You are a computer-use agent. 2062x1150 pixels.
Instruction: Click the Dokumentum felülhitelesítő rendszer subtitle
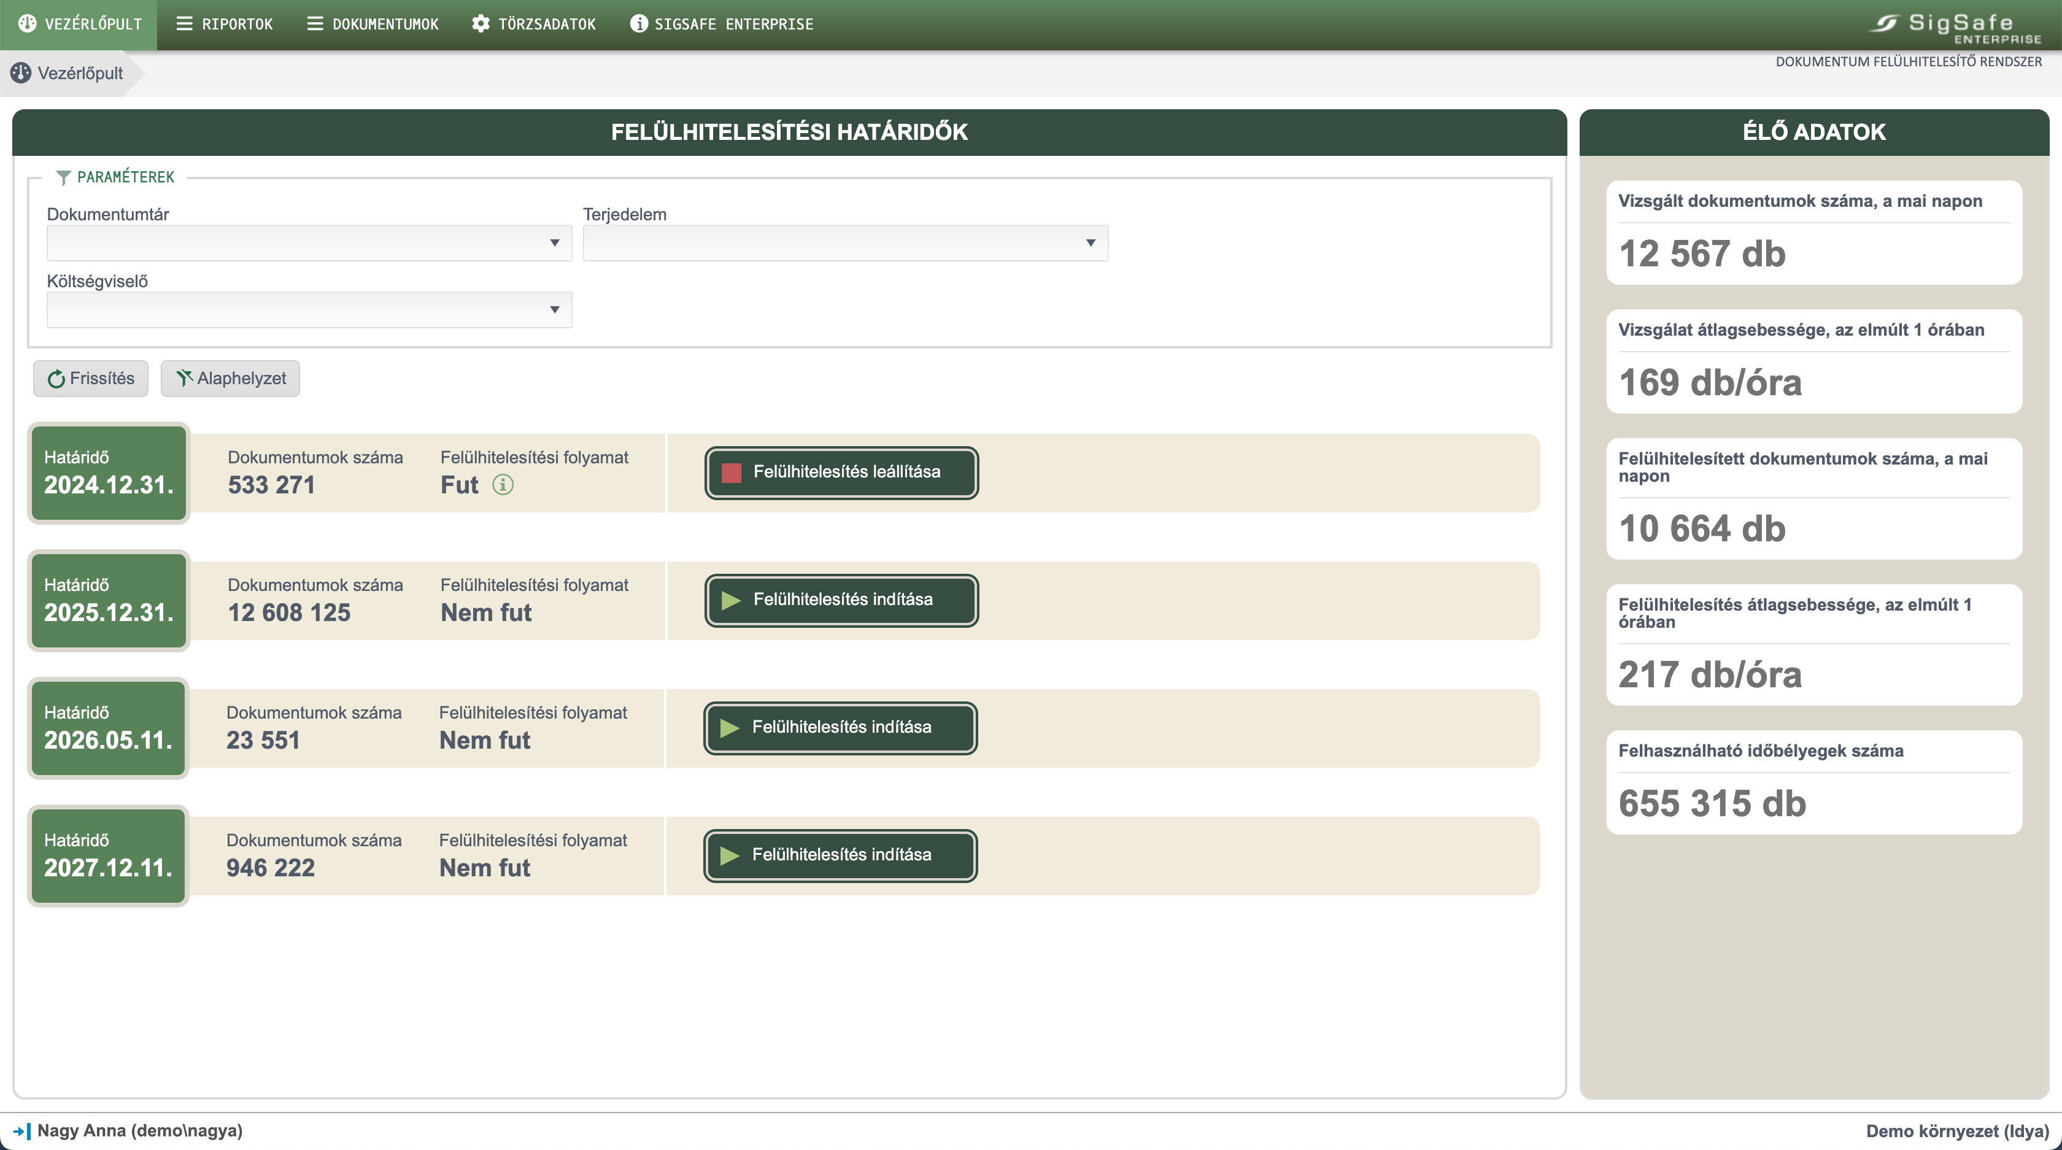[x=1909, y=61]
